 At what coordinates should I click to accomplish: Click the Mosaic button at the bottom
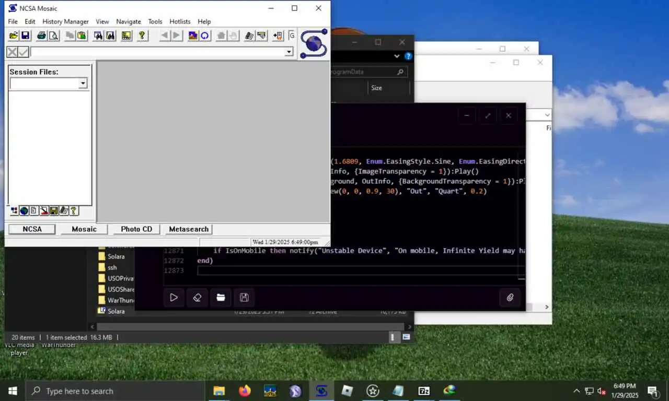(x=84, y=229)
